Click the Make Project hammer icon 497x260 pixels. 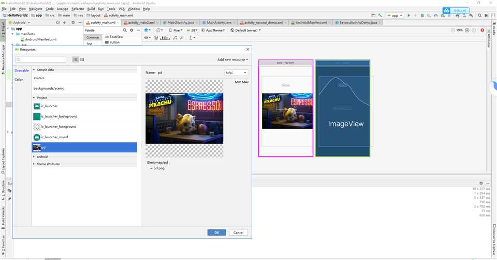379,15
